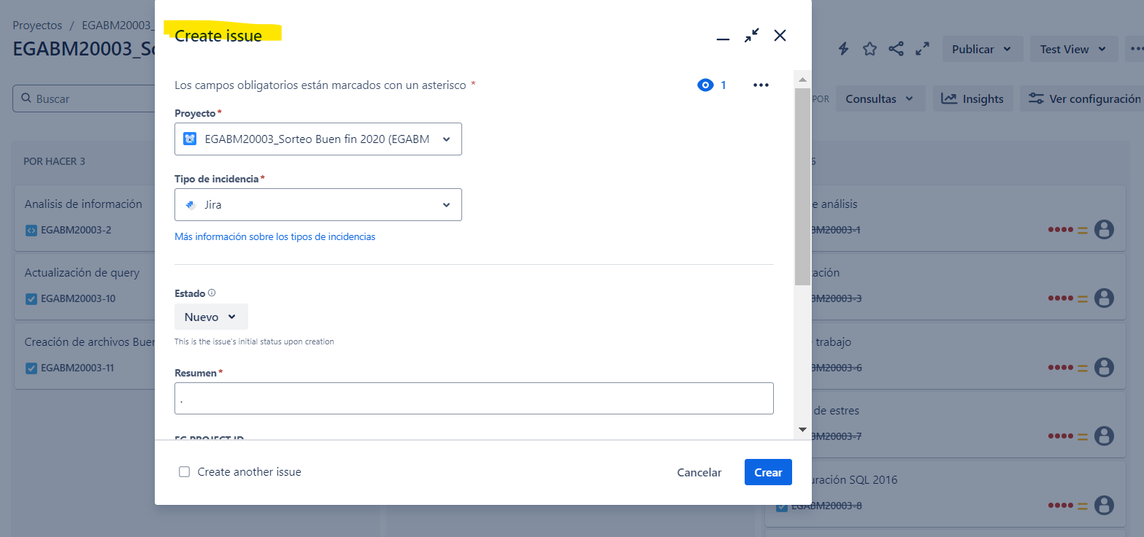Click the Cancelar button

(699, 472)
